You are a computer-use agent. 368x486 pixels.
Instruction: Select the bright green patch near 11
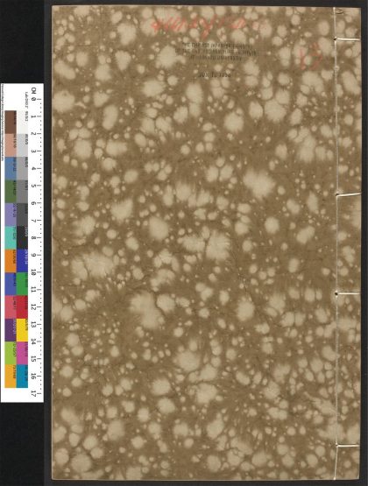tap(22, 284)
